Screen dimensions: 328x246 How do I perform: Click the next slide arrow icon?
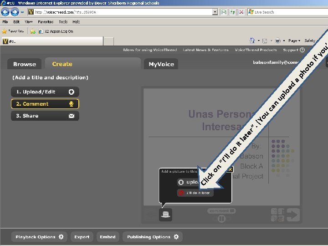point(293,215)
